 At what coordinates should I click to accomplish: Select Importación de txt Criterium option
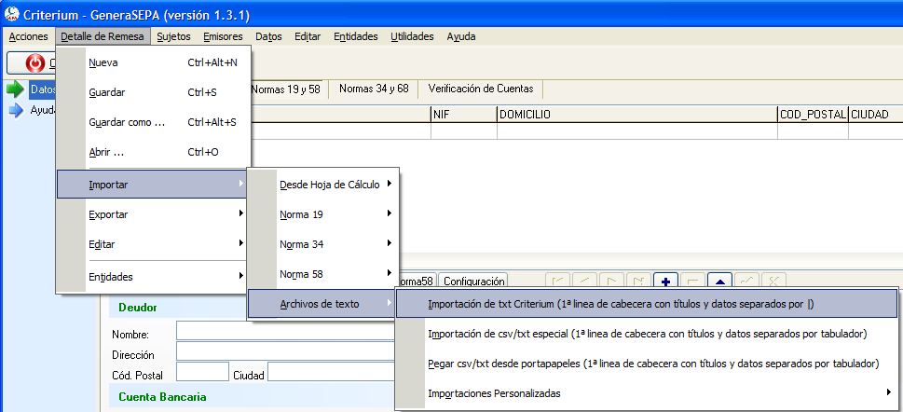tap(647, 304)
